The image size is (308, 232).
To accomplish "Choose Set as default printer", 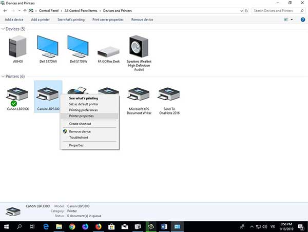I will 89,104.
